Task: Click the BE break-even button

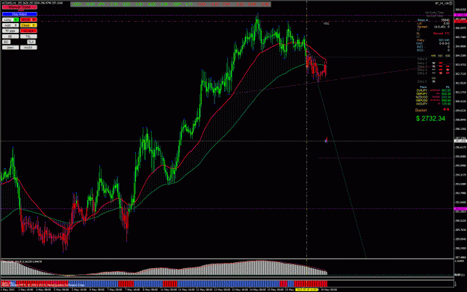Action: tap(10, 37)
